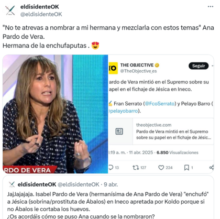The image size is (220, 219).
Task: Open theobjective.com article link card
Action: [161, 132]
